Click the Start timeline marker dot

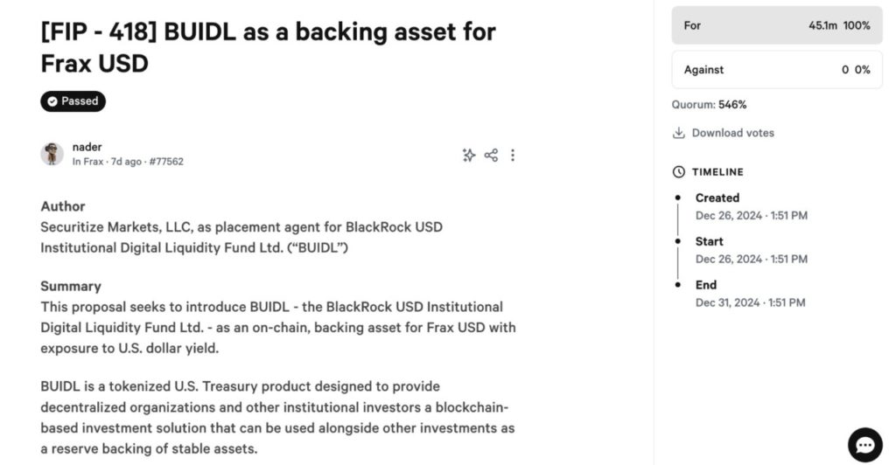click(678, 241)
